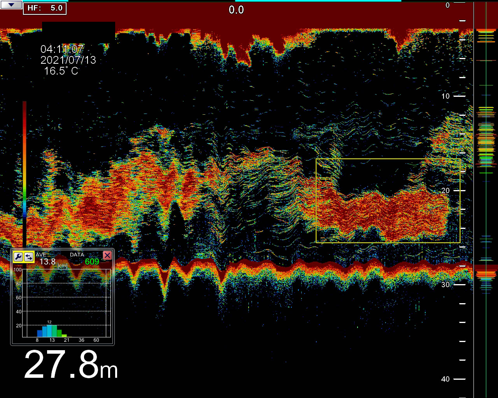Select the HF 5.0 gain indicator

pyautogui.click(x=45, y=8)
